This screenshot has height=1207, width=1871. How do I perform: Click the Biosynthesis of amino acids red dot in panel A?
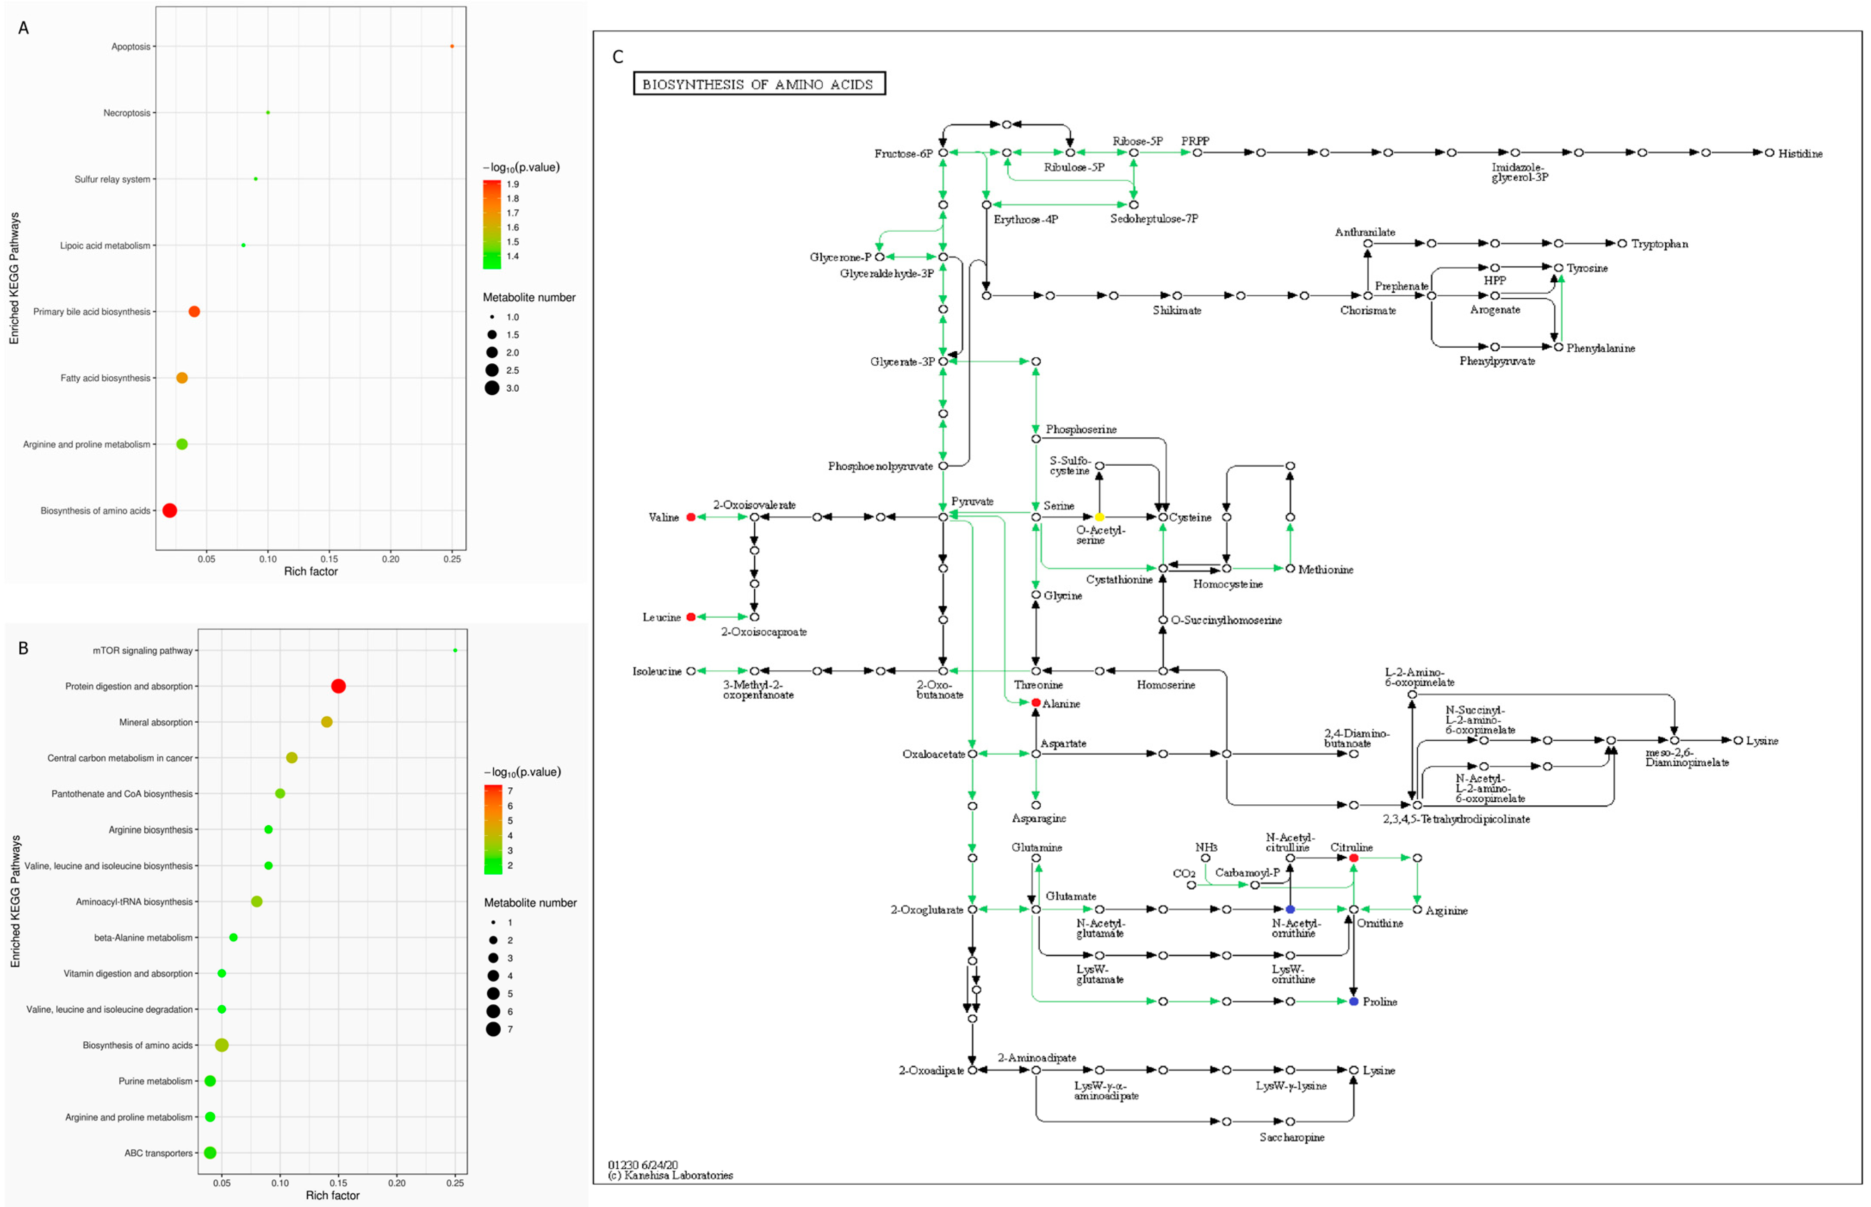169,510
